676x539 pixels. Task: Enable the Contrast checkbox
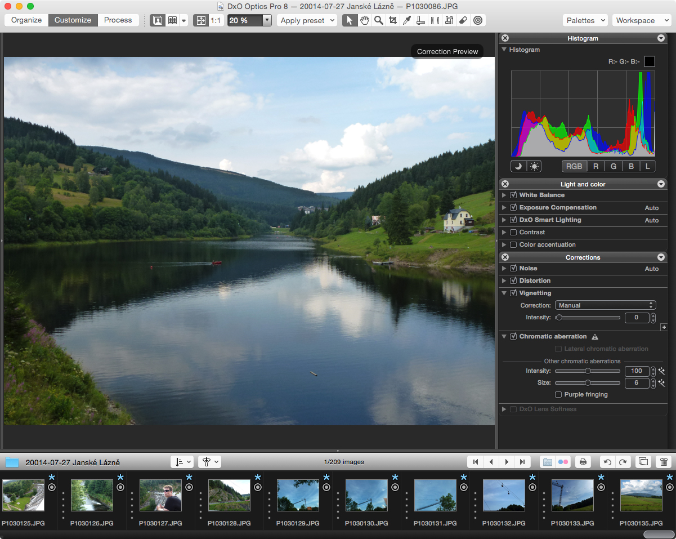(x=513, y=232)
